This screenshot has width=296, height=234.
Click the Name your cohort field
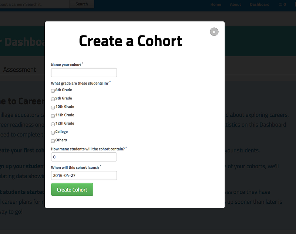coord(84,72)
